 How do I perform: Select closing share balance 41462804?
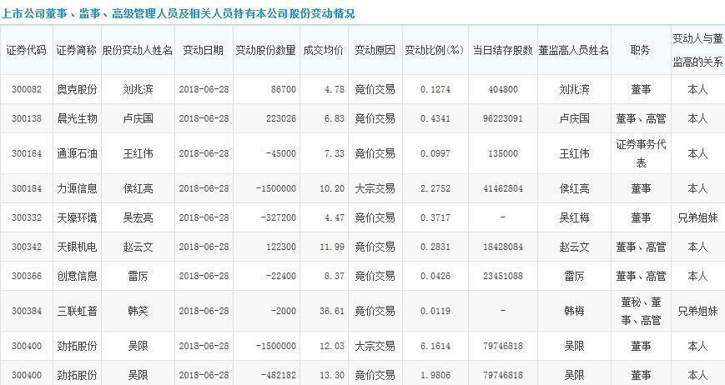503,189
